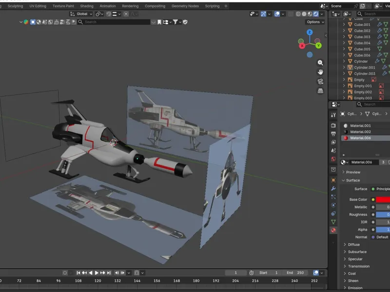Image resolution: width=390 pixels, height=292 pixels.
Task: Expand the Empty.001 outliner row
Action: click(344, 86)
